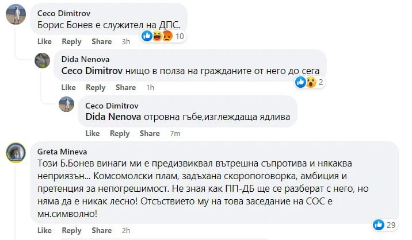This screenshot has height=240, width=412.
Task: Share Dida Nenova's reply
Action: click(x=125, y=87)
